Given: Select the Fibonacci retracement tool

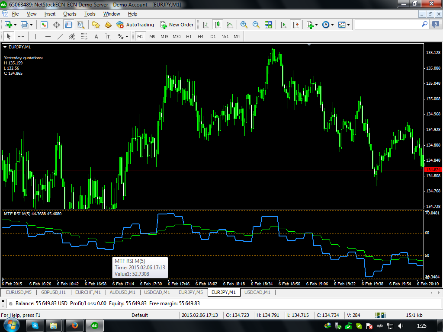Looking at the screenshot, I should point(84,37).
